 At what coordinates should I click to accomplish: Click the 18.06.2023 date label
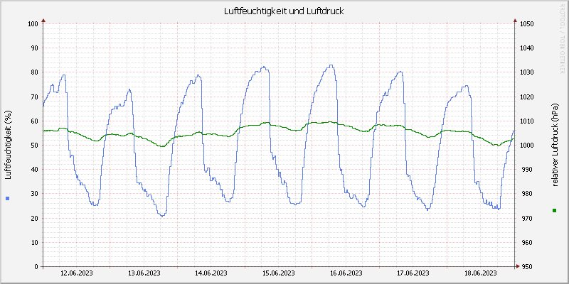click(481, 273)
